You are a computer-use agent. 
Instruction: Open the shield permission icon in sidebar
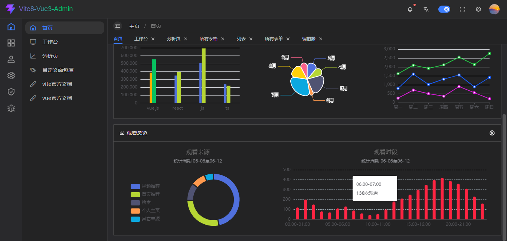click(11, 92)
